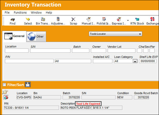Click the second Cha/Sec/Par box
The image size is (159, 115).
coord(146,51)
